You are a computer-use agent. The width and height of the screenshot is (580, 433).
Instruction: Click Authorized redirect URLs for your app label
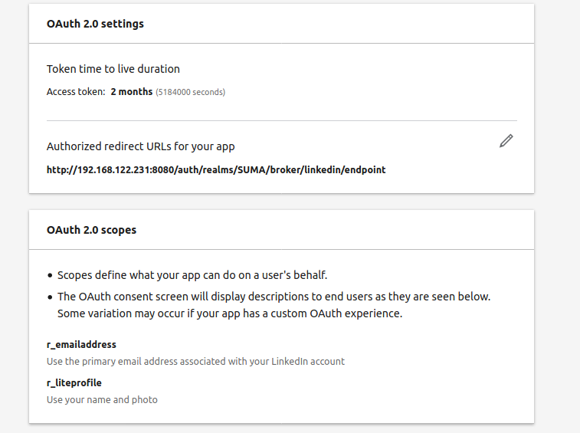[140, 146]
